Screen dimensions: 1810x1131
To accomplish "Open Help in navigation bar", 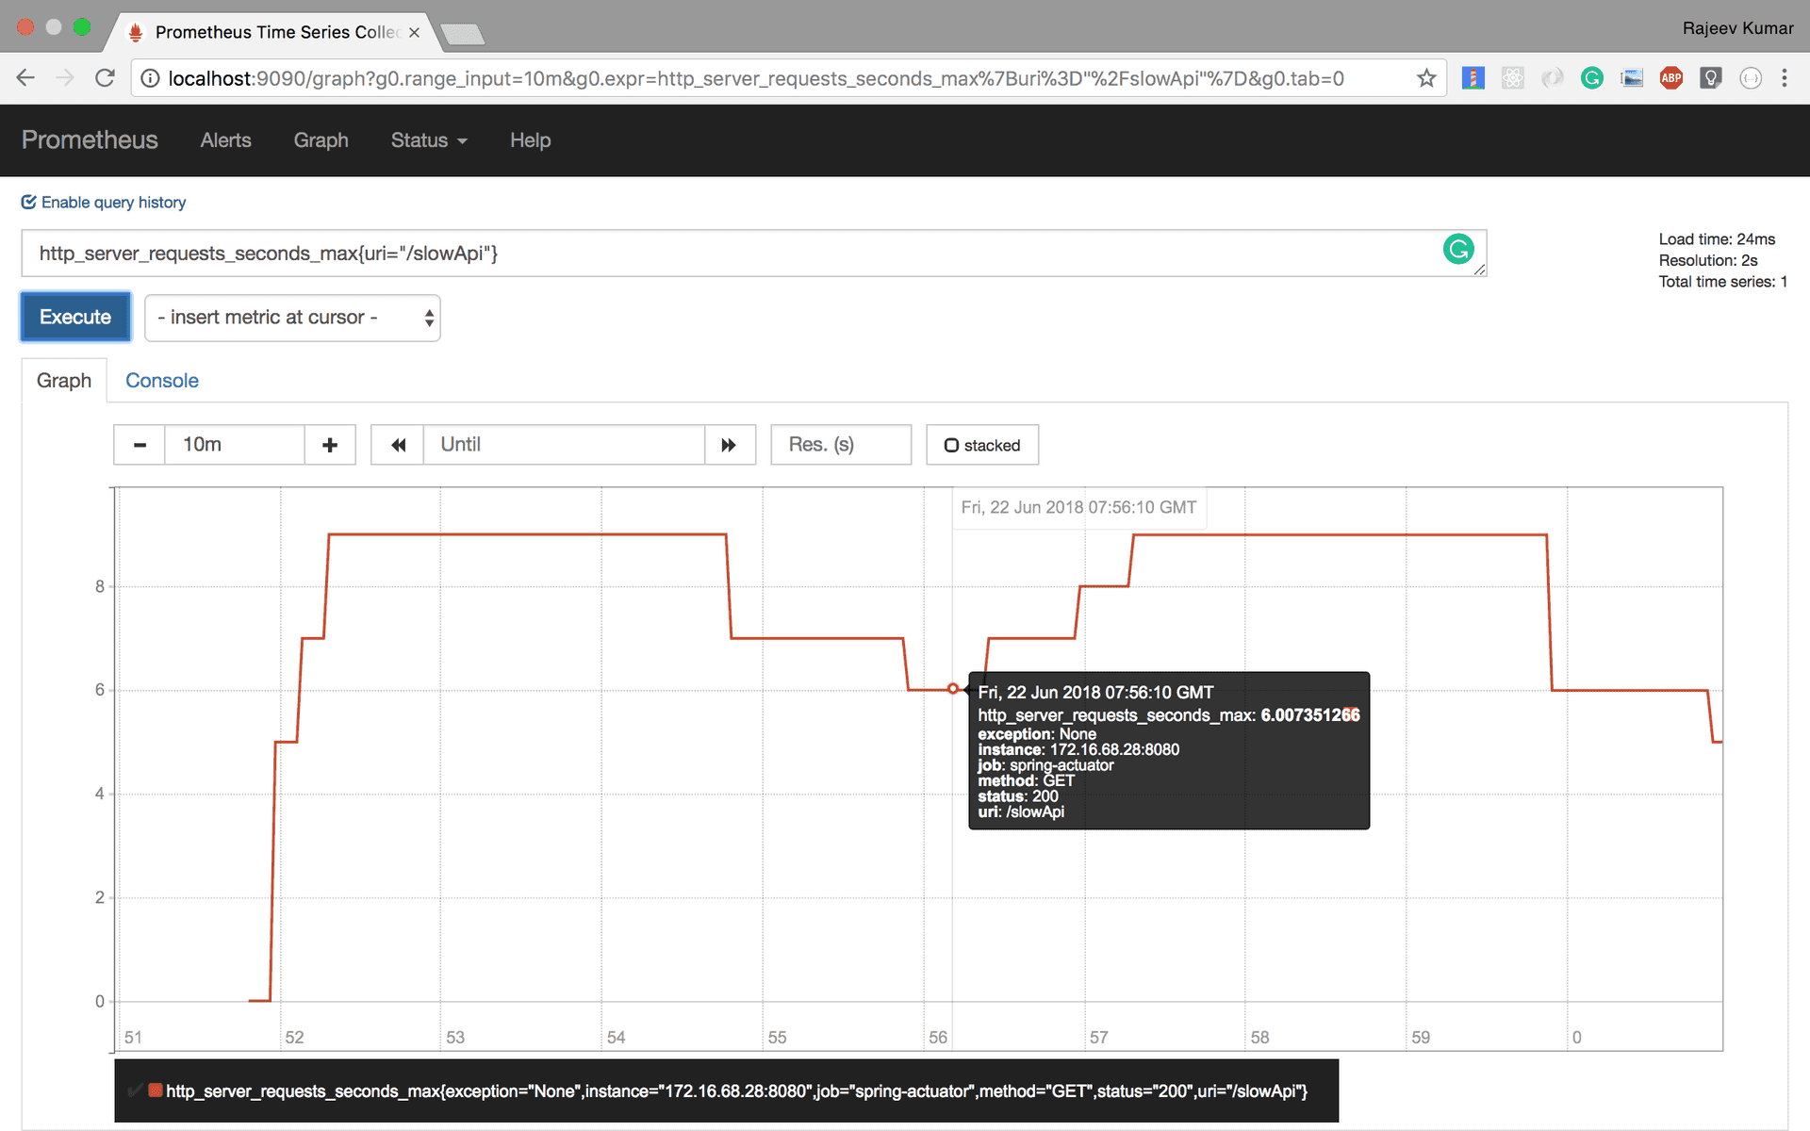I will 530,140.
